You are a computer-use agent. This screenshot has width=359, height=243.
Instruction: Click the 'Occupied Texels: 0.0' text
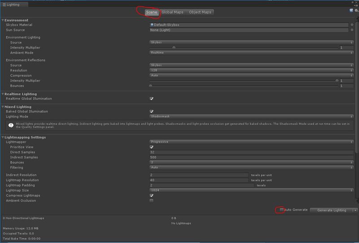[18, 234]
